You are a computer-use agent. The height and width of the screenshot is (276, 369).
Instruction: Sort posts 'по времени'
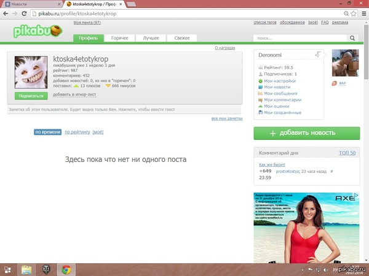tap(47, 132)
